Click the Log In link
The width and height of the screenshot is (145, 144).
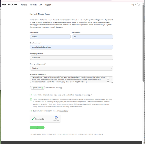coord(134,5)
